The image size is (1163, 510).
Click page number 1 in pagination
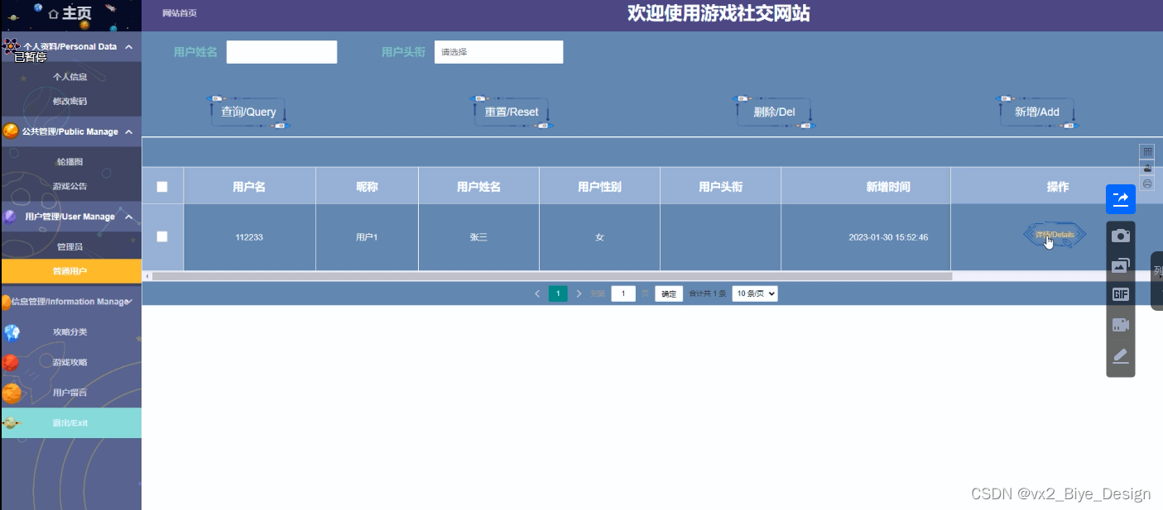pyautogui.click(x=558, y=293)
